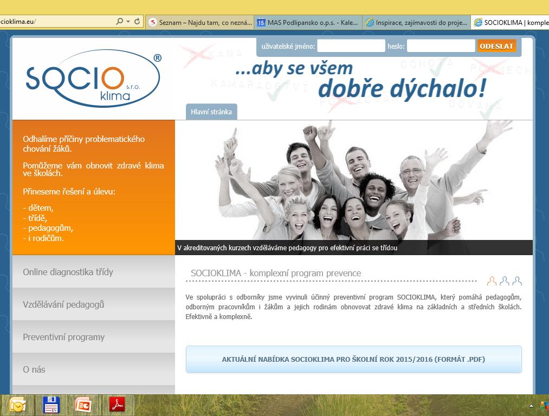Focus the uživatelské jméno input field

coord(351,46)
